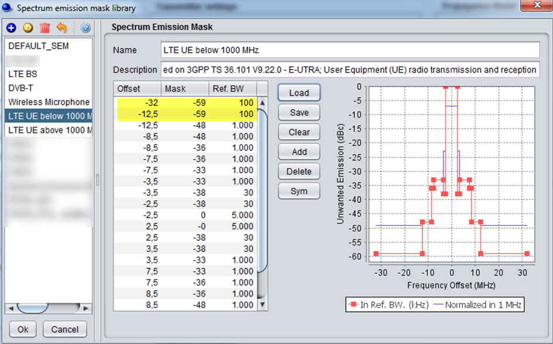Select the -0 mask cell at offset 2,5
Screen dimensions: 553x344
coord(185,226)
